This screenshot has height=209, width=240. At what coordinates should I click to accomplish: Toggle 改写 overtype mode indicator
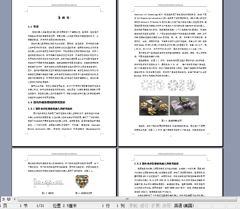pos(167,206)
